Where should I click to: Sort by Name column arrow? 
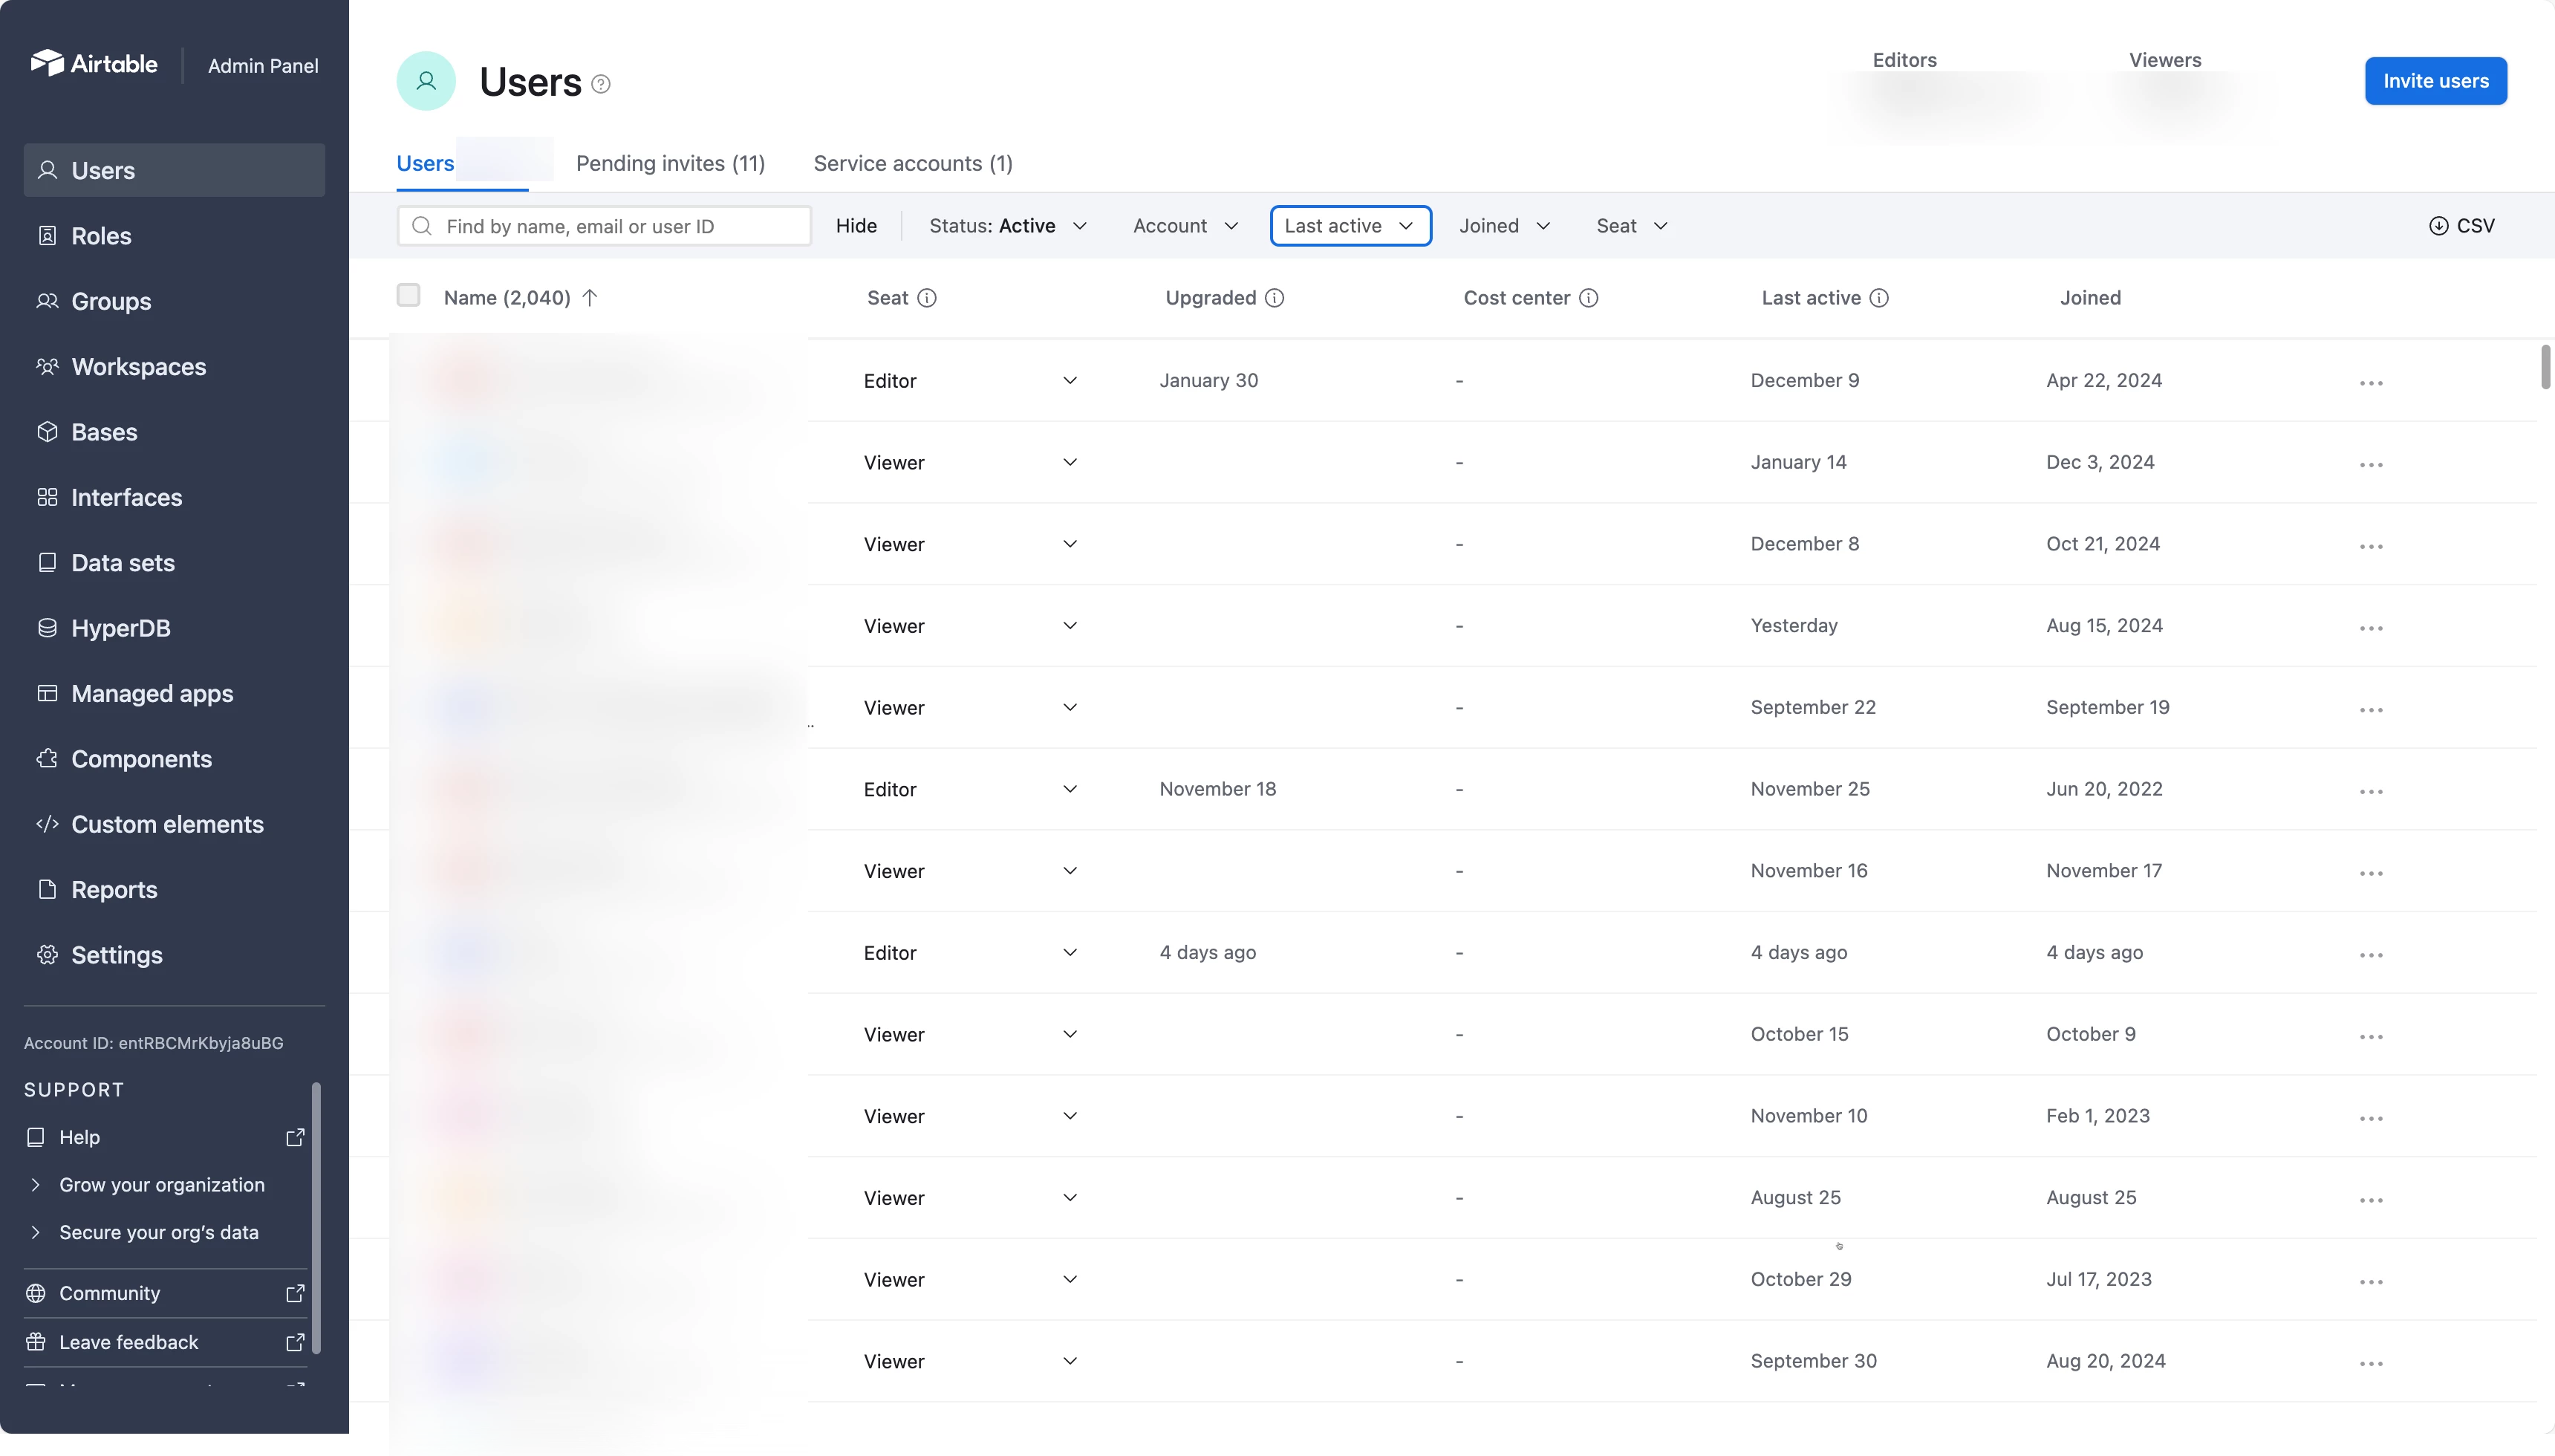pos(590,298)
